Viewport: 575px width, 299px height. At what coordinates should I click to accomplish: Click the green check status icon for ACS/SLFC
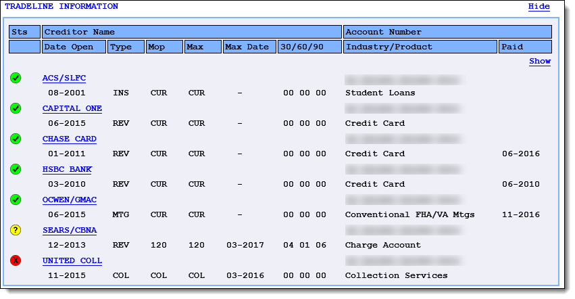tap(16, 78)
